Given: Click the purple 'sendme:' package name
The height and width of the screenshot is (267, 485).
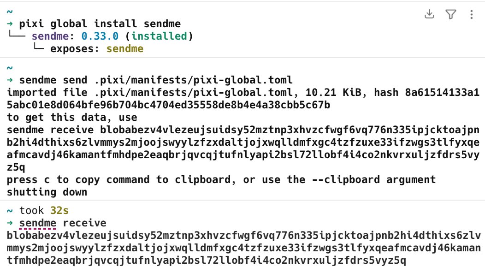Looking at the screenshot, I should click(53, 36).
